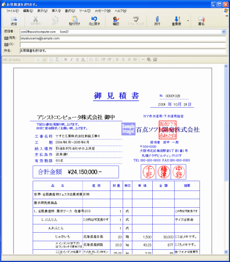Click the empty CC input field
The width and height of the screenshot is (230, 262).
(123, 45)
